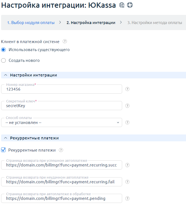
Task: Click the lifebuoy support icon in header
Action: click(130, 5)
